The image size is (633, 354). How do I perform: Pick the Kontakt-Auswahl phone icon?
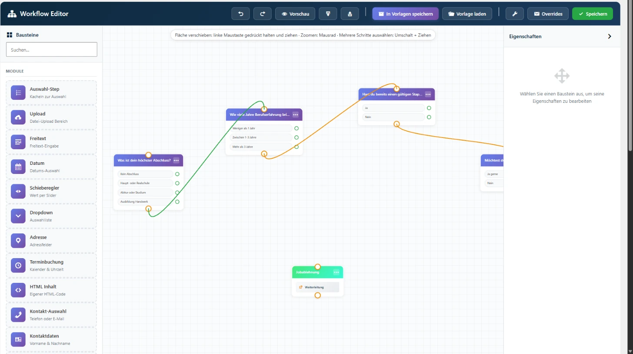18,315
